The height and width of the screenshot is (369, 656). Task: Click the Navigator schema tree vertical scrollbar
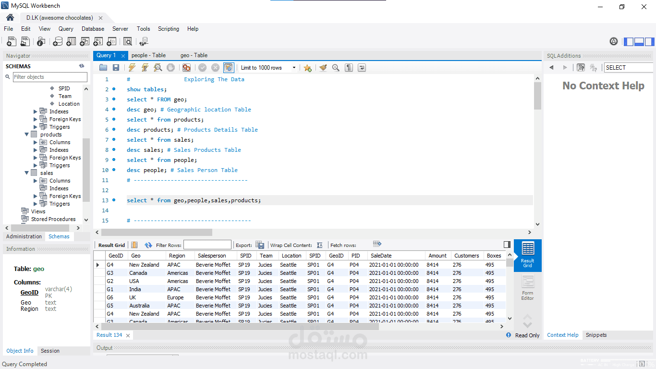coord(86,170)
